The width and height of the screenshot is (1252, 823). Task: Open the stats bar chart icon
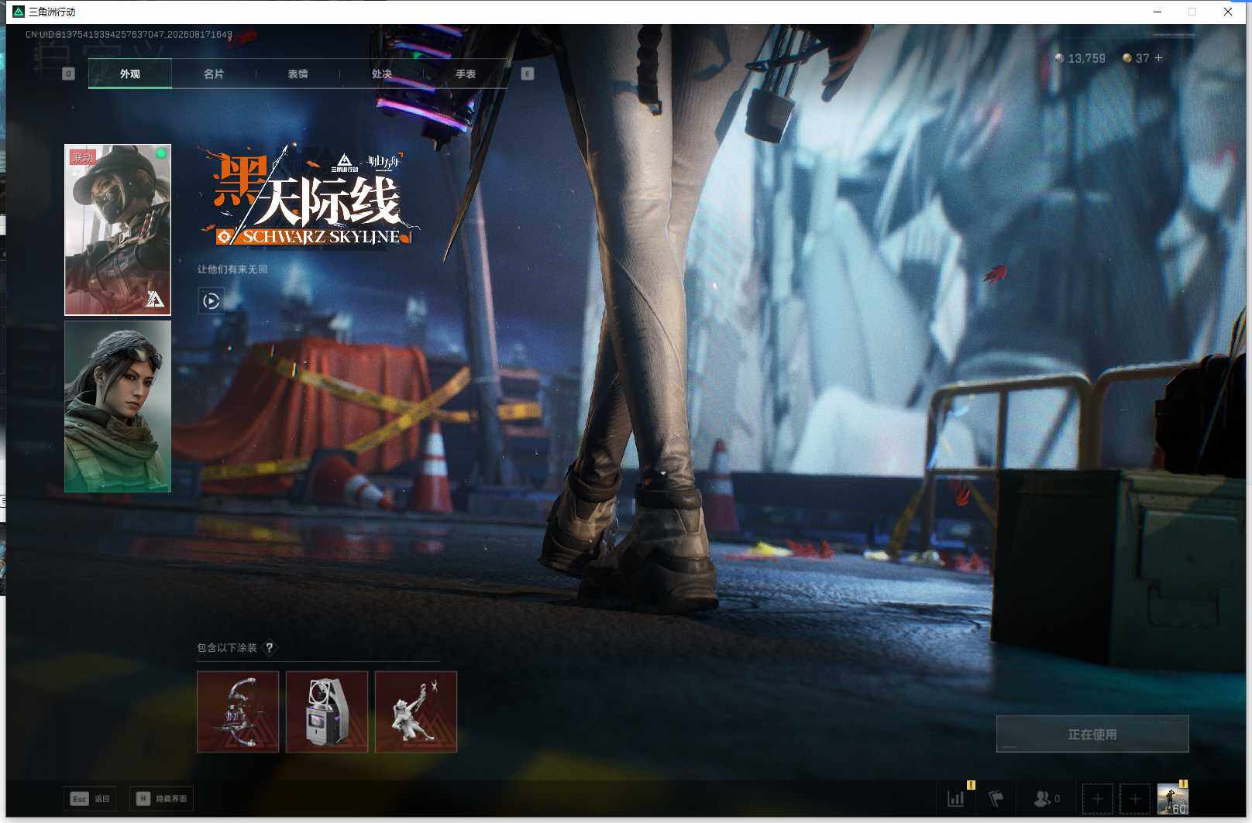(956, 798)
